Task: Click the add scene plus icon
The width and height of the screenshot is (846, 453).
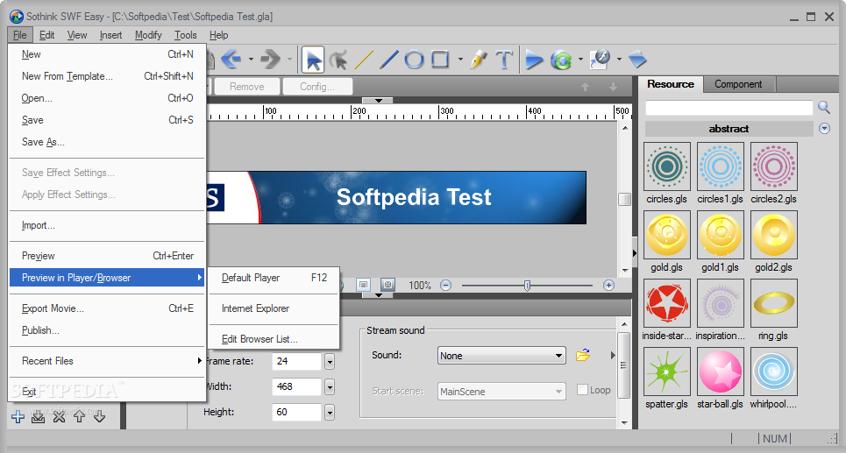Action: [18, 416]
